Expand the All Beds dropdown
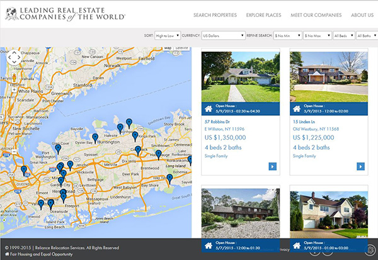 342,35
